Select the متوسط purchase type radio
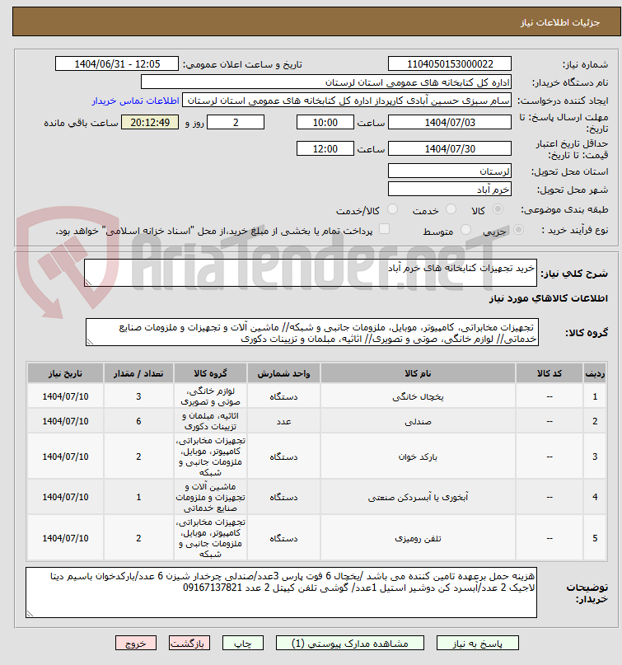Screen dimensions: 622x665 (x=465, y=230)
